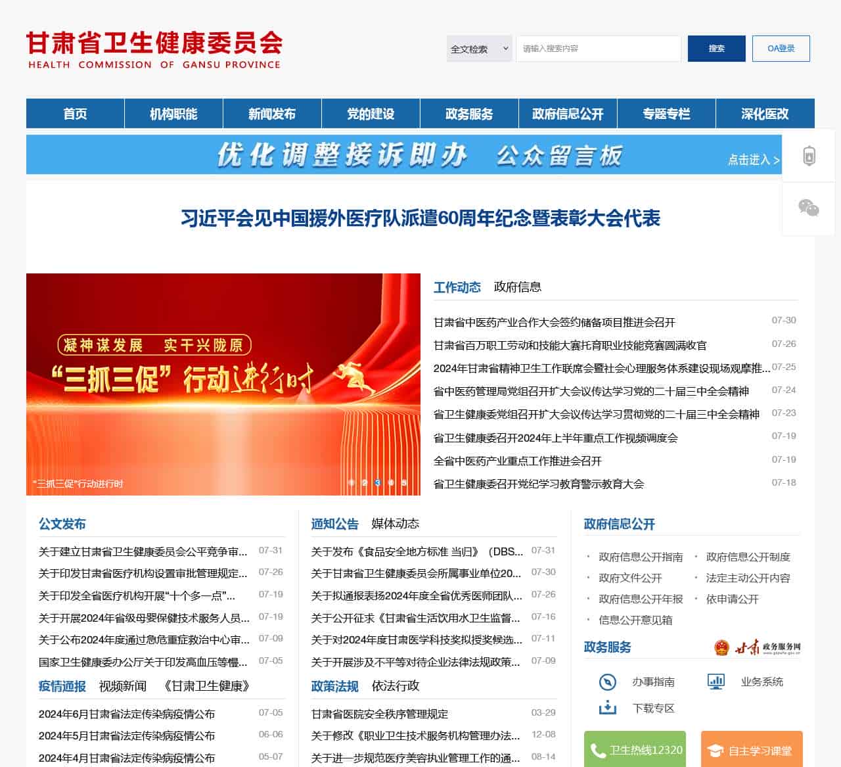Select the highlighted carousel dot 3
This screenshot has width=841, height=767.
(x=378, y=482)
